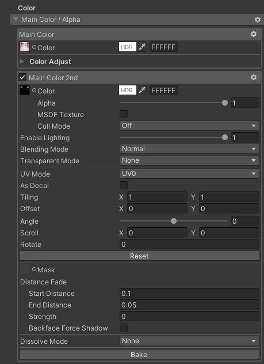Click texture picker circle beside Main Color

pyautogui.click(x=35, y=47)
